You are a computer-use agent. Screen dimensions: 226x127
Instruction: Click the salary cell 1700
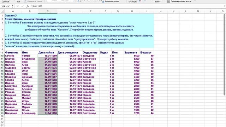click(132, 113)
